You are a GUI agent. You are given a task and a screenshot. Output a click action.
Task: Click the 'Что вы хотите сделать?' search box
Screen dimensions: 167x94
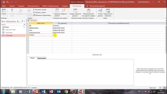coord(97,6)
